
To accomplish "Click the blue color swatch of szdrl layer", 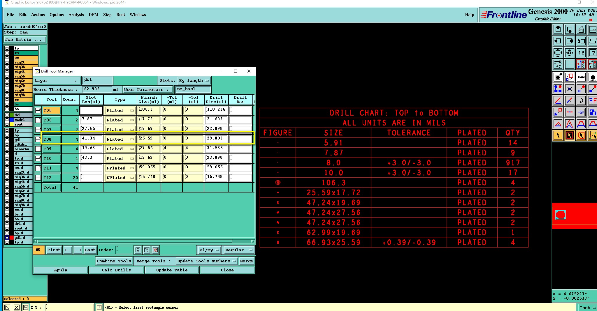I will (12, 120).
